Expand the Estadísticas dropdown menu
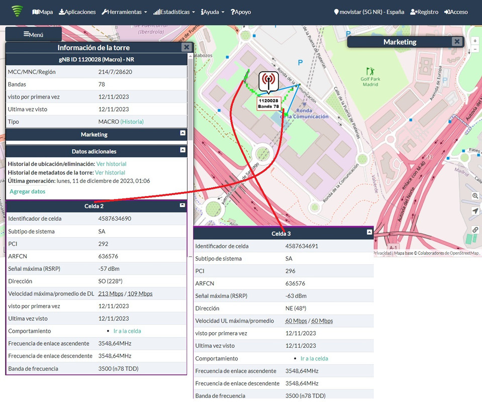The height and width of the screenshot is (402, 482). click(x=174, y=12)
